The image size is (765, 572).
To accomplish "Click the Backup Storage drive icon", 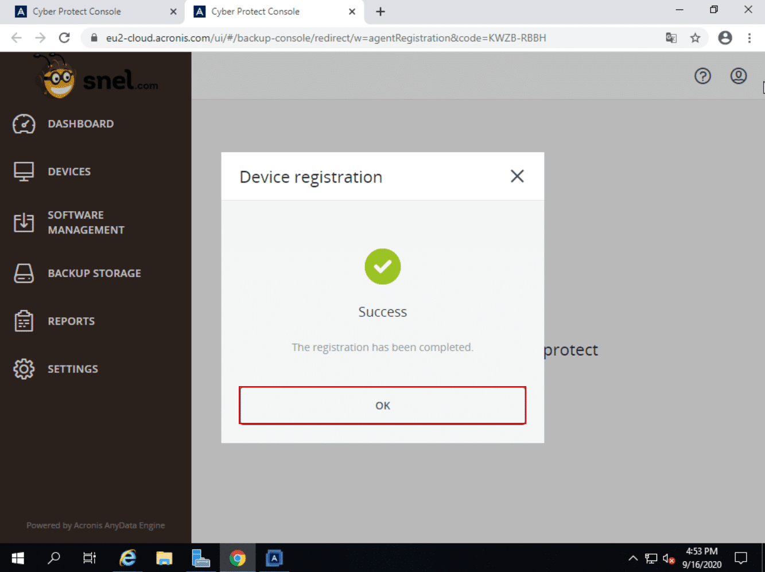I will point(24,274).
